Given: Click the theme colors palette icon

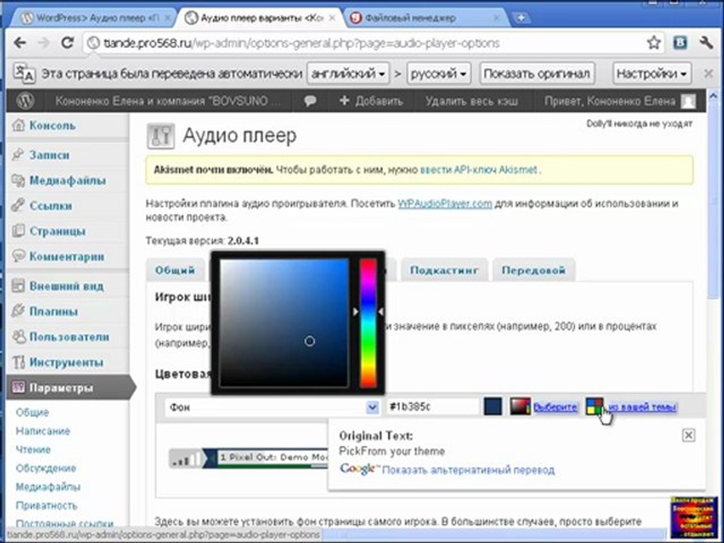Looking at the screenshot, I should pyautogui.click(x=595, y=406).
